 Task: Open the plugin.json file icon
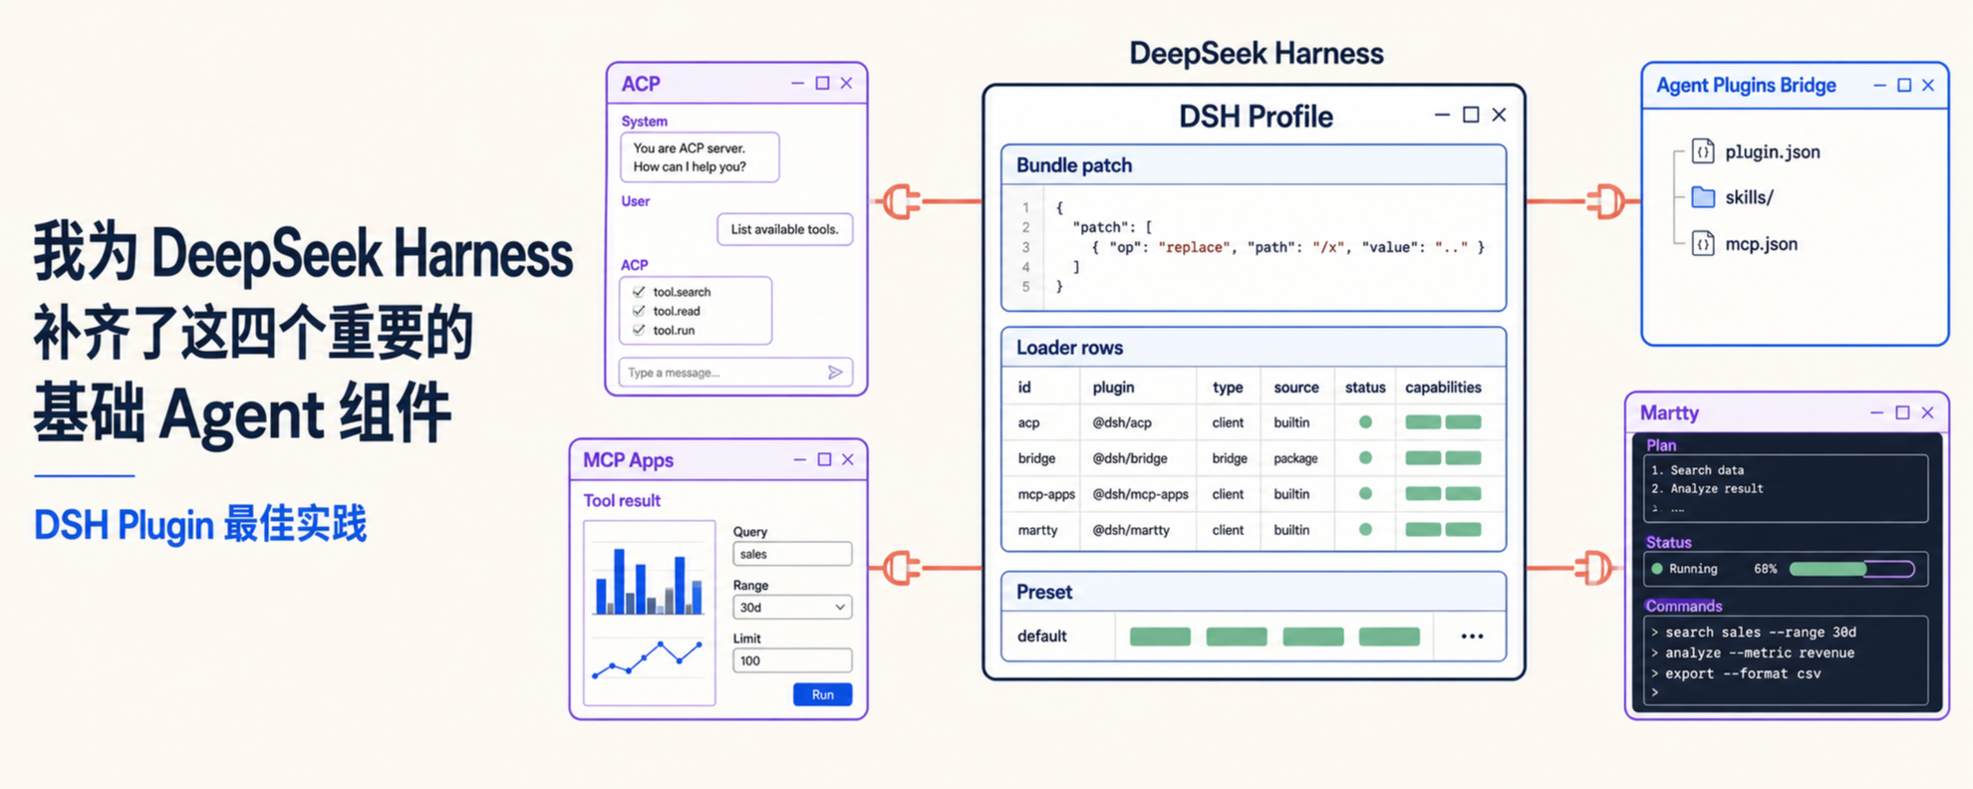click(x=1703, y=151)
